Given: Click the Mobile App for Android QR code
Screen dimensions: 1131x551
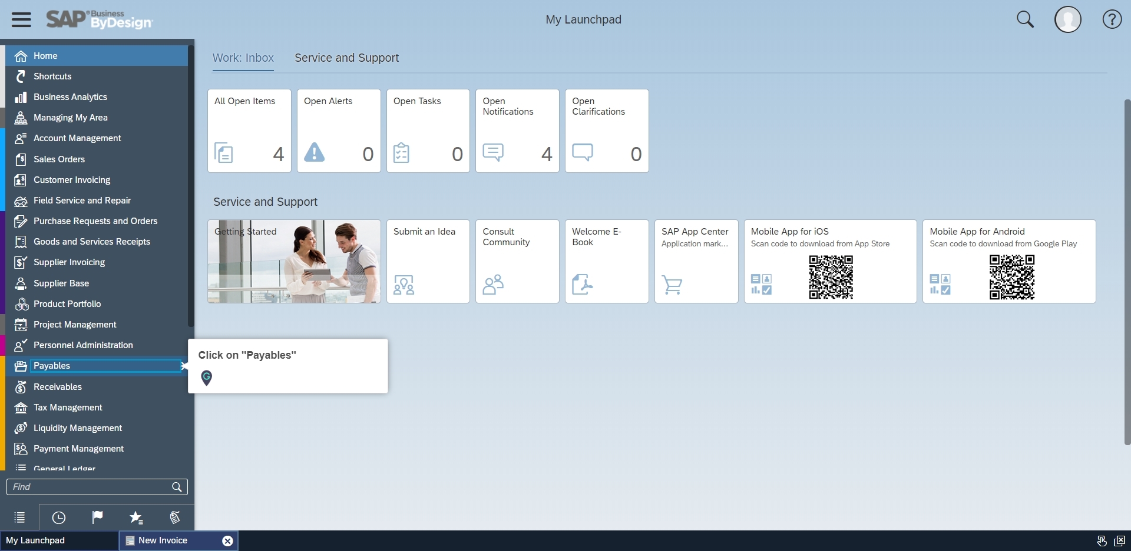Looking at the screenshot, I should click(1012, 277).
